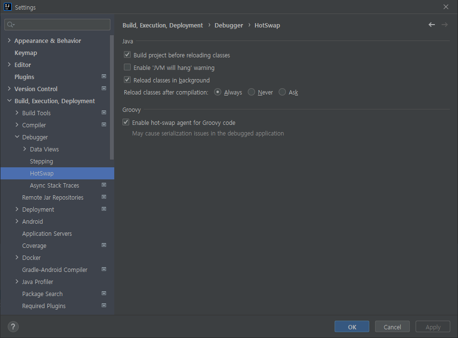Dismiss the dialog with Cancel
The height and width of the screenshot is (338, 458).
392,326
